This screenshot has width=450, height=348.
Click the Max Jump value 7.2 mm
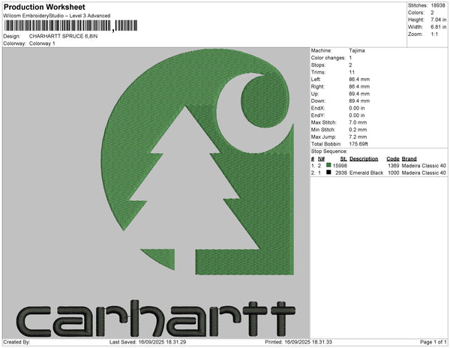[x=358, y=136]
